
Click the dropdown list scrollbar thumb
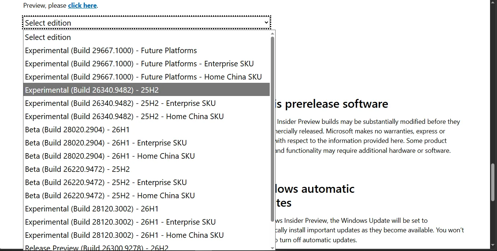pos(272,129)
